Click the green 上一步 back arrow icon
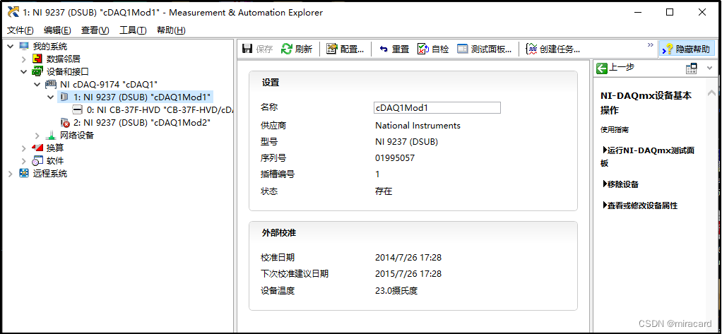The image size is (722, 334). tap(602, 68)
